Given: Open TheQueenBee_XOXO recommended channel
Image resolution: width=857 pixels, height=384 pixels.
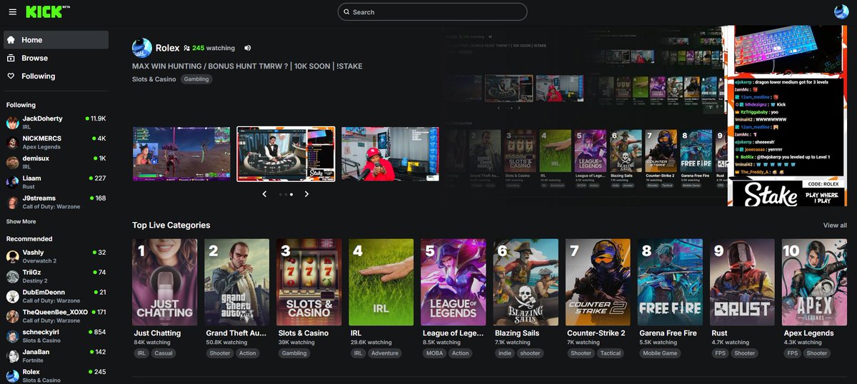Looking at the screenshot, I should [56, 317].
